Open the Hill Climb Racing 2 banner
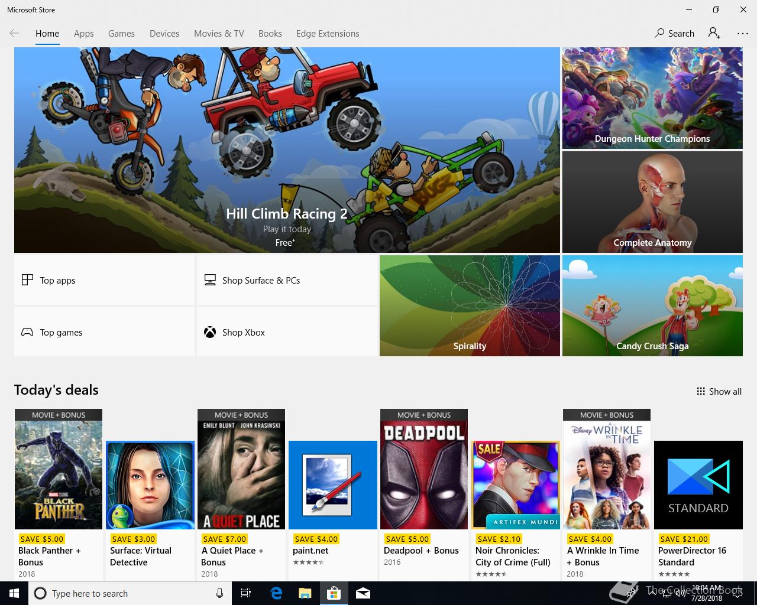The image size is (757, 605). pos(287,150)
